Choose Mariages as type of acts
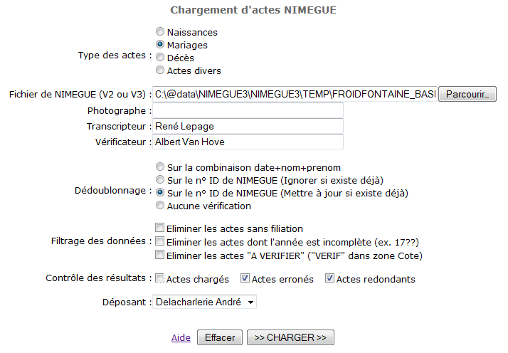This screenshot has width=508, height=353. point(160,45)
